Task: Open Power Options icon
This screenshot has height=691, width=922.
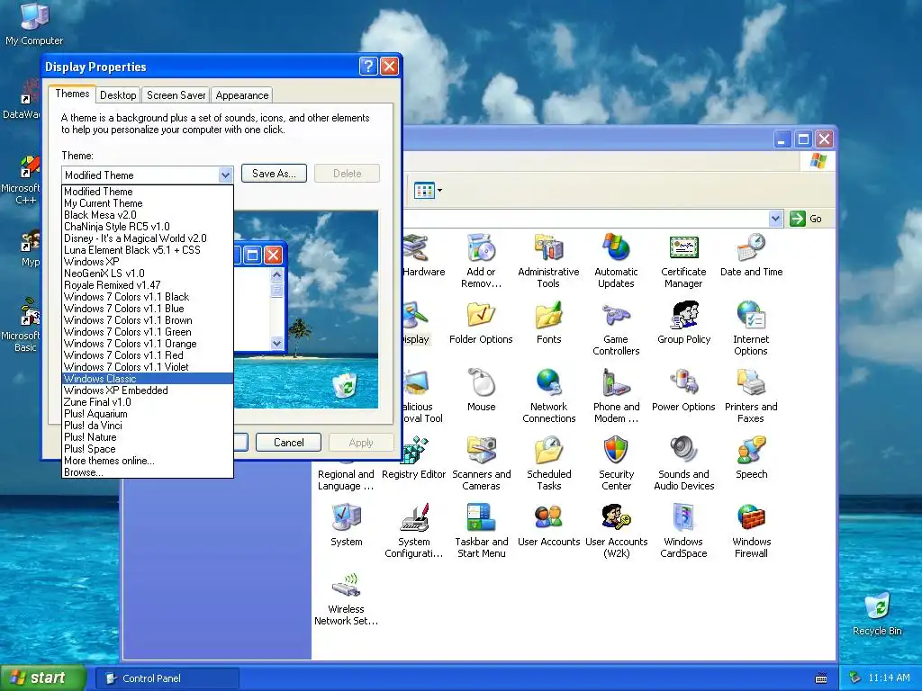Action: [x=683, y=390]
